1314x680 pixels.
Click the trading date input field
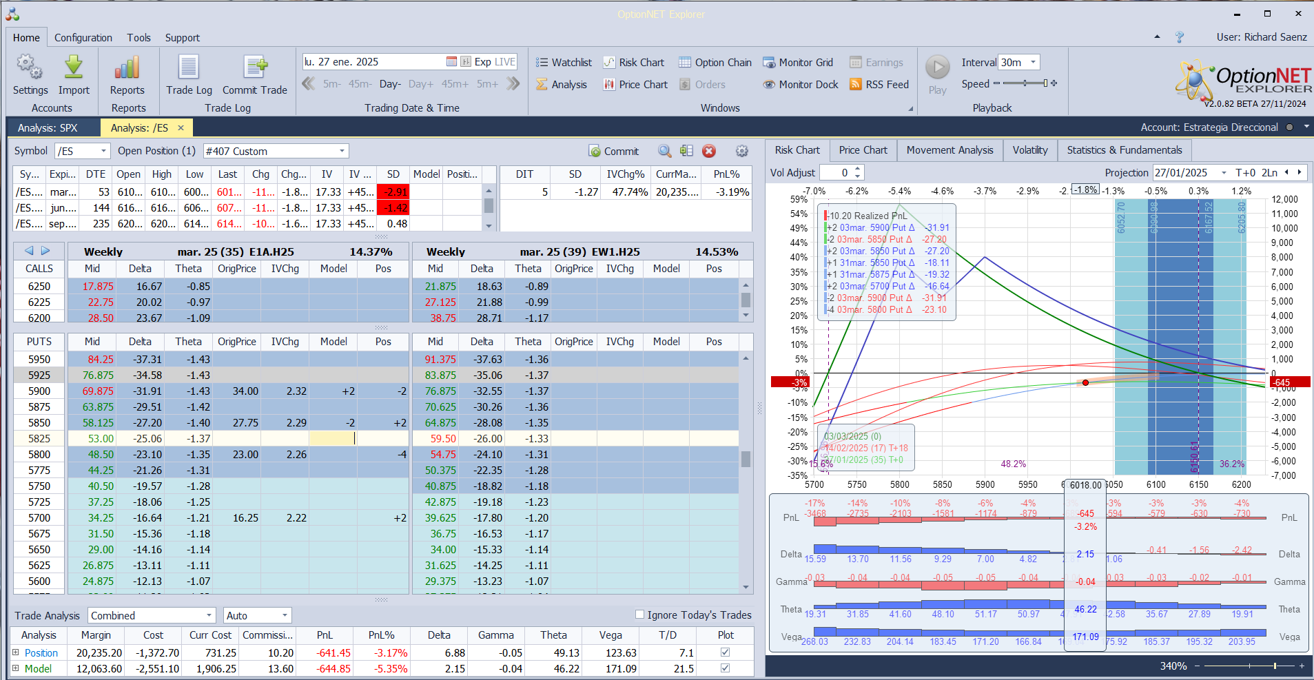(374, 62)
